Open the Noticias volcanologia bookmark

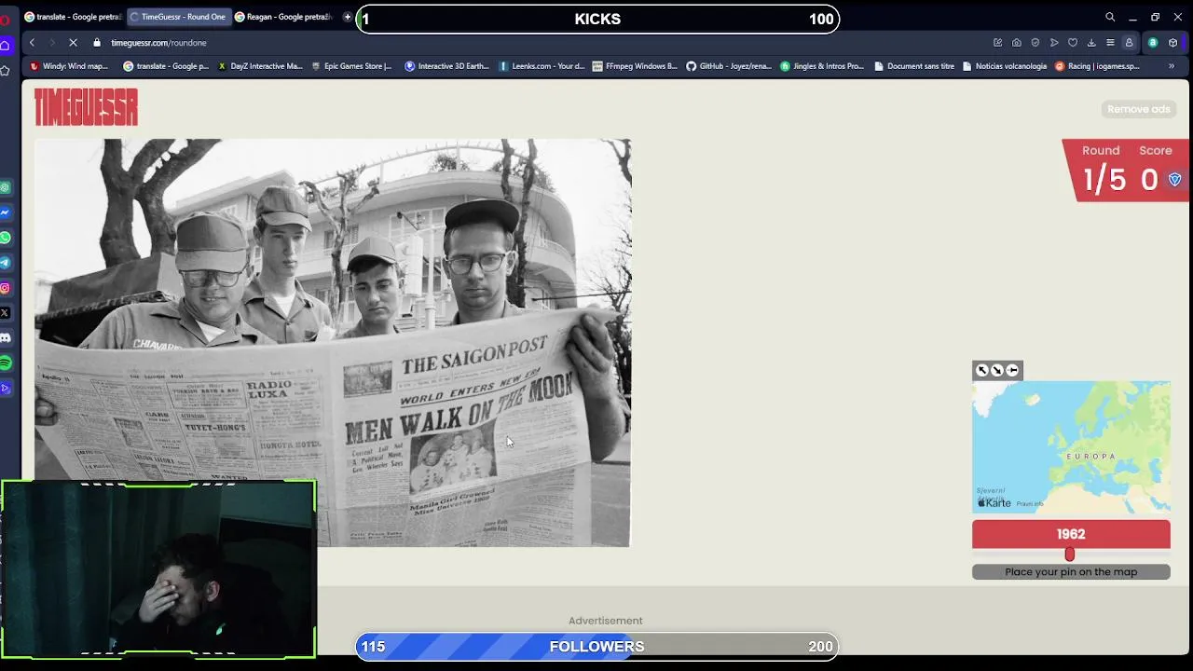pyautogui.click(x=1005, y=66)
